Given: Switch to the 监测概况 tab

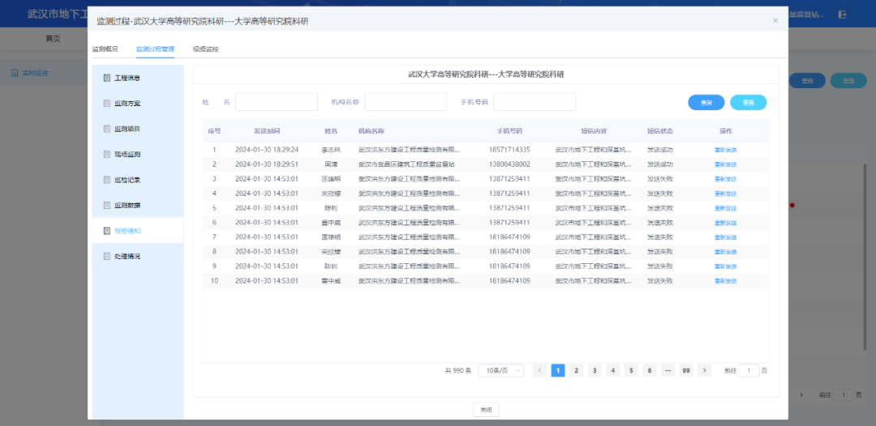Looking at the screenshot, I should coord(104,49).
